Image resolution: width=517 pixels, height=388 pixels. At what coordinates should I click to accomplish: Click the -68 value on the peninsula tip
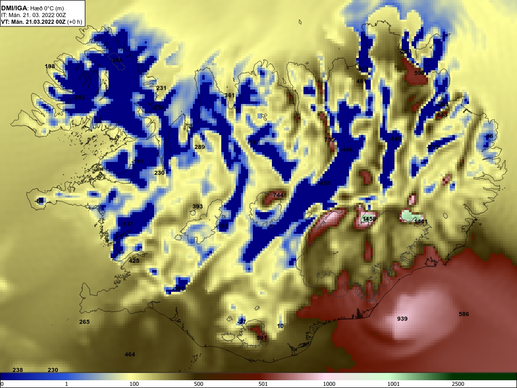pyautogui.click(x=39, y=201)
